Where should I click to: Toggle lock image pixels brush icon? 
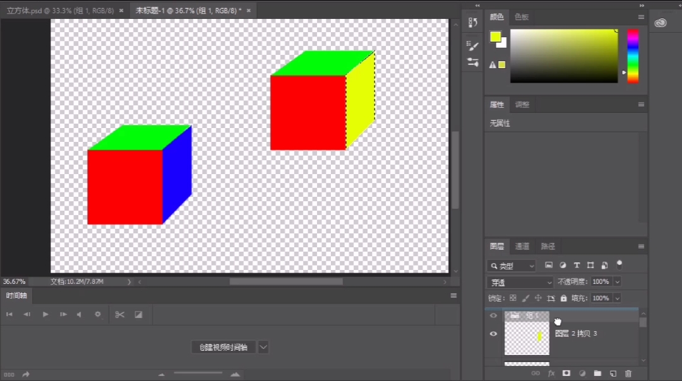[525, 298]
